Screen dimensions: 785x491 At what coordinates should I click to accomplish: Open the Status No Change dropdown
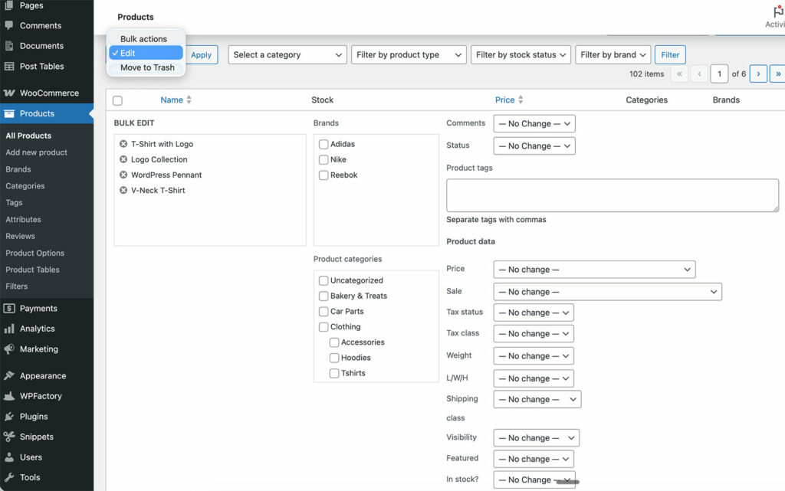534,146
